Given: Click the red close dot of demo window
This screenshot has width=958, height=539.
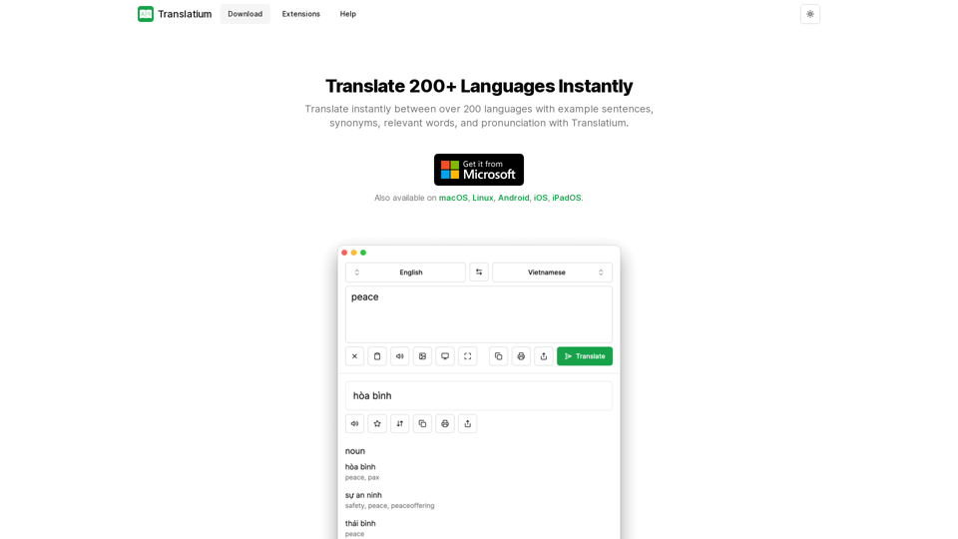Looking at the screenshot, I should 344,253.
